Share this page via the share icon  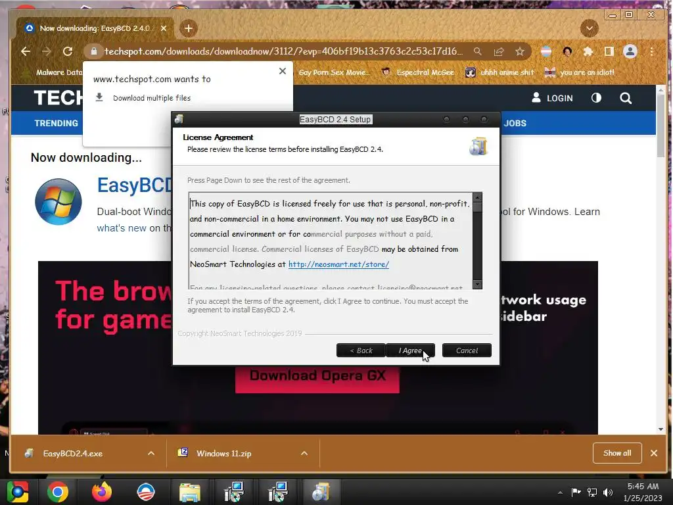pyautogui.click(x=499, y=51)
